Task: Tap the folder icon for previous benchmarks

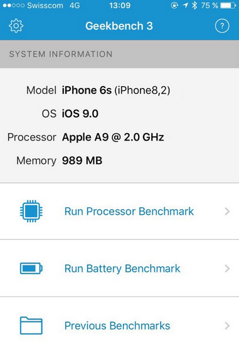Action: (31, 325)
